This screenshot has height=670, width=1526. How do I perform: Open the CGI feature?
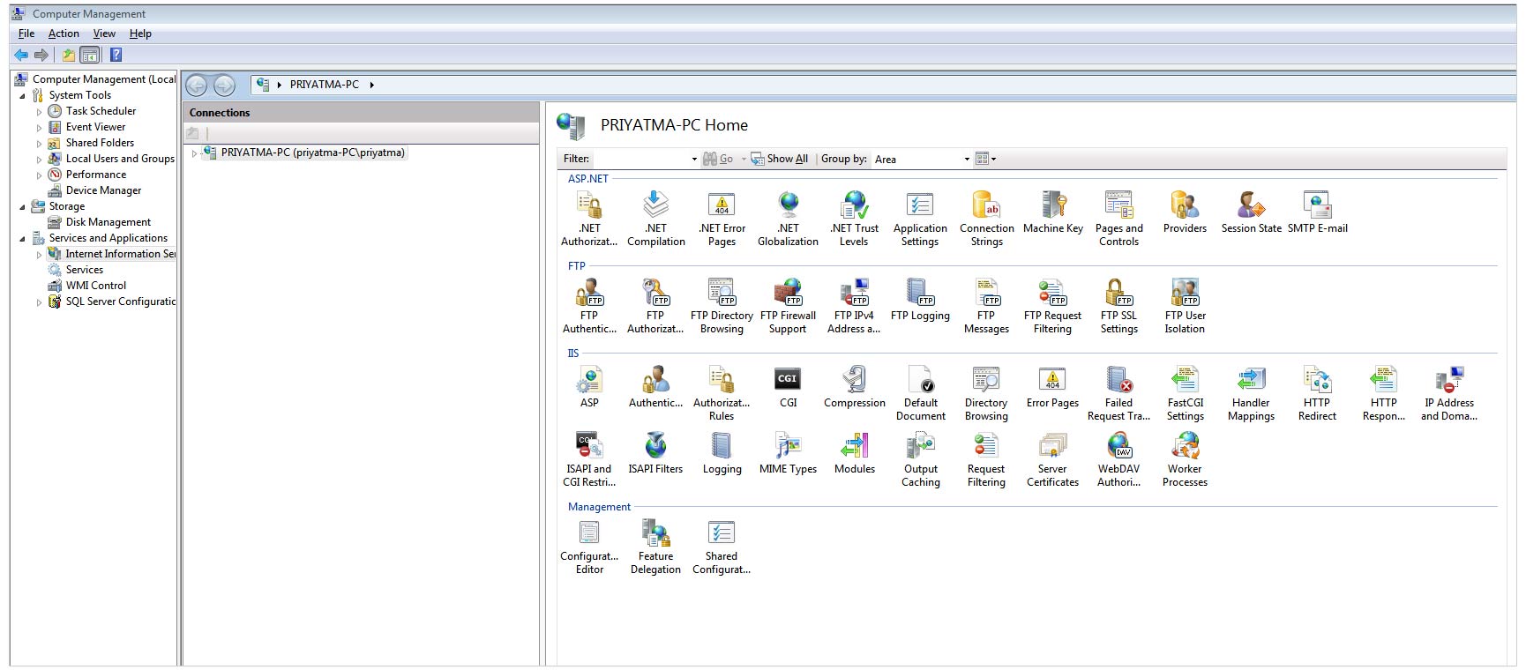point(788,386)
